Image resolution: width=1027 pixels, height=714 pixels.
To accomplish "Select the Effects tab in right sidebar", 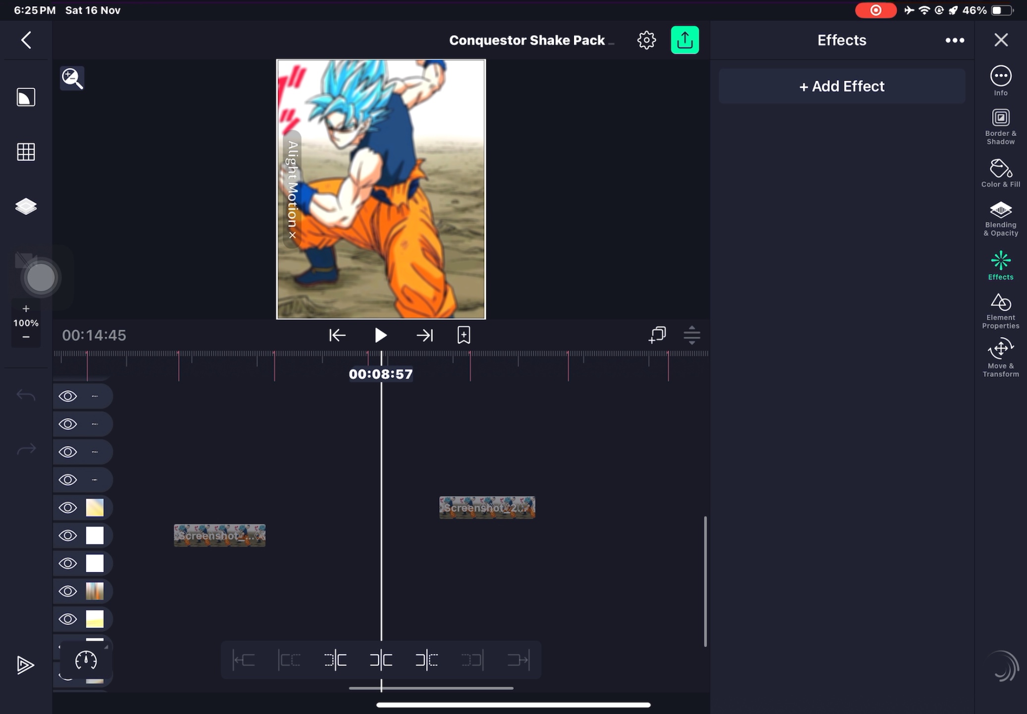I will pyautogui.click(x=1001, y=266).
